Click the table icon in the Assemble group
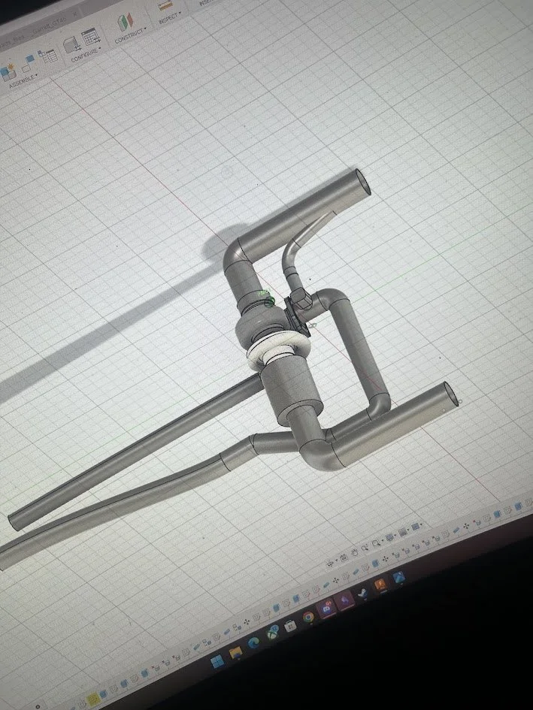The height and width of the screenshot is (710, 533). click(47, 56)
